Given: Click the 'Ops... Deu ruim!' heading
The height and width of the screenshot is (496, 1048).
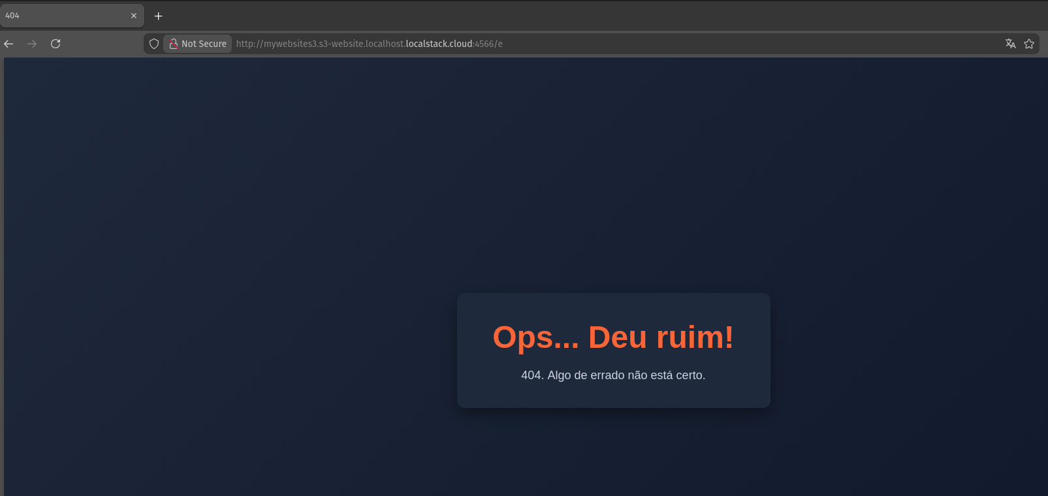Looking at the screenshot, I should [x=612, y=337].
